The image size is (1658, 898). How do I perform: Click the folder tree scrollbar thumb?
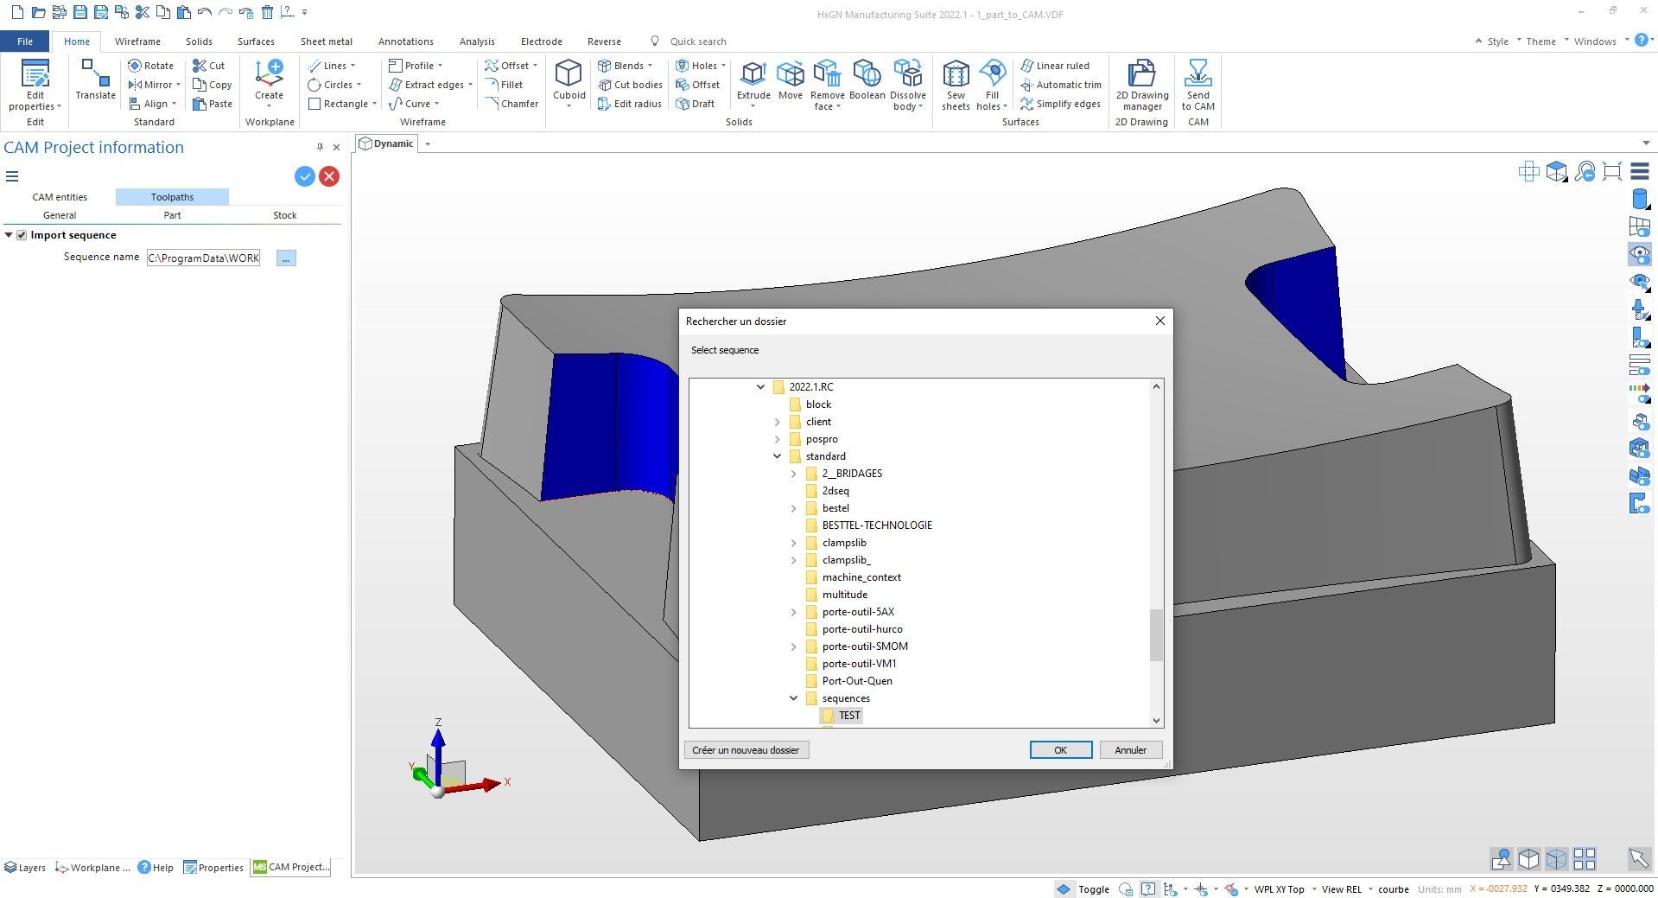click(1156, 635)
